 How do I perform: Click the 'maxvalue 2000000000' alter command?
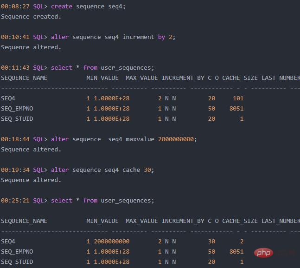coord(124,139)
